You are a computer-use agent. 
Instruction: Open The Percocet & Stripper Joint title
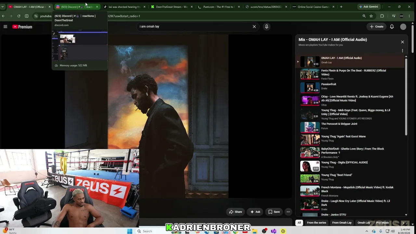(x=339, y=124)
